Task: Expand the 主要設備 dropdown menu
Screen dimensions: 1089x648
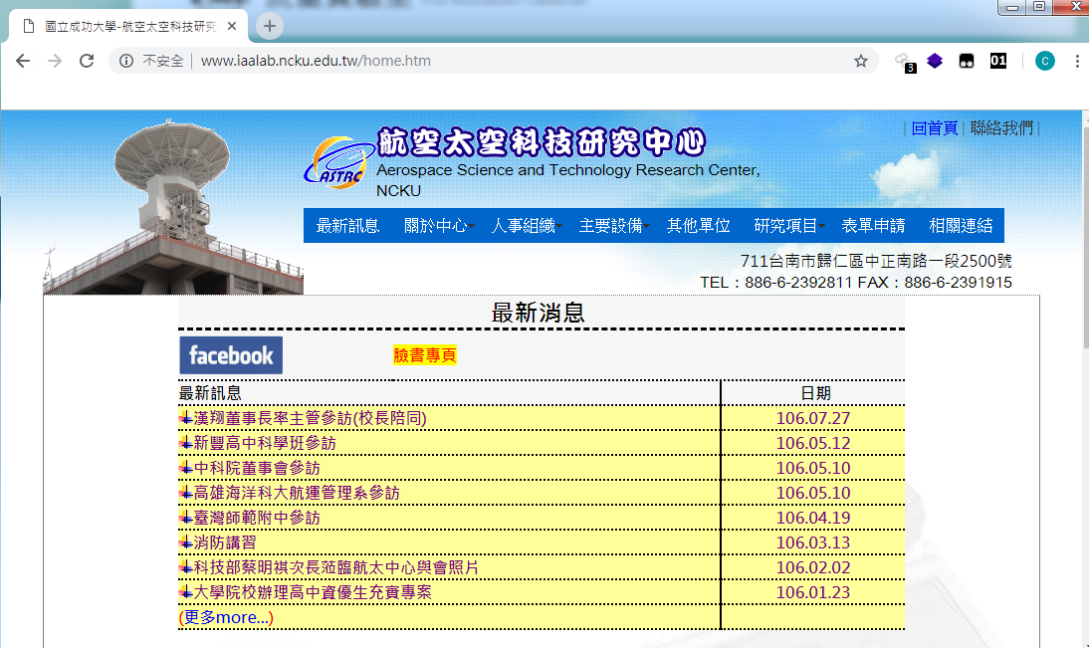Action: pyautogui.click(x=613, y=226)
